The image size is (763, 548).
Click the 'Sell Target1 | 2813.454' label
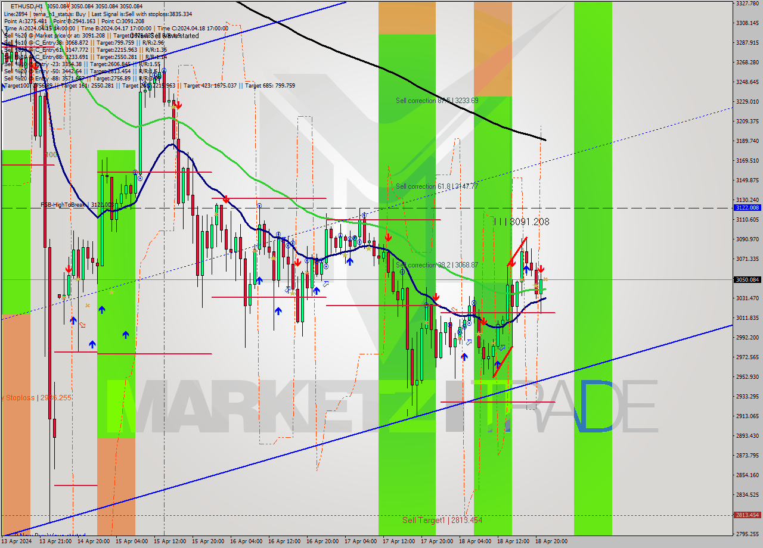pos(442,520)
